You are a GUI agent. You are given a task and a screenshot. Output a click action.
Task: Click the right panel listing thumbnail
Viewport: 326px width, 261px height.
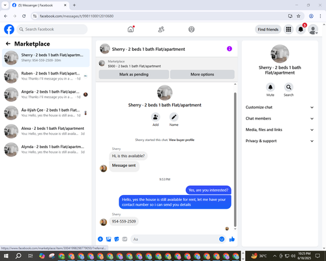click(280, 54)
